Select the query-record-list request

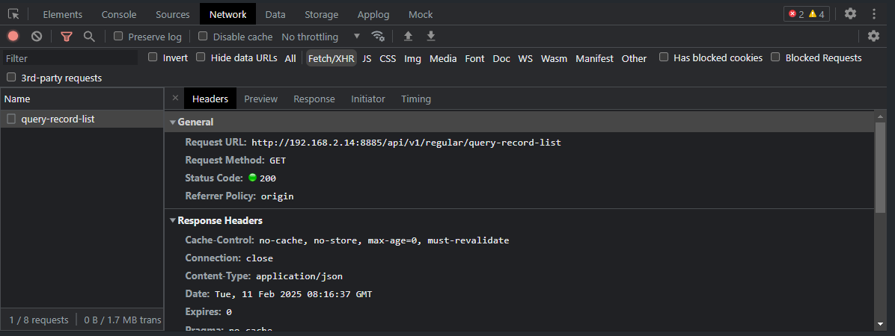[58, 119]
